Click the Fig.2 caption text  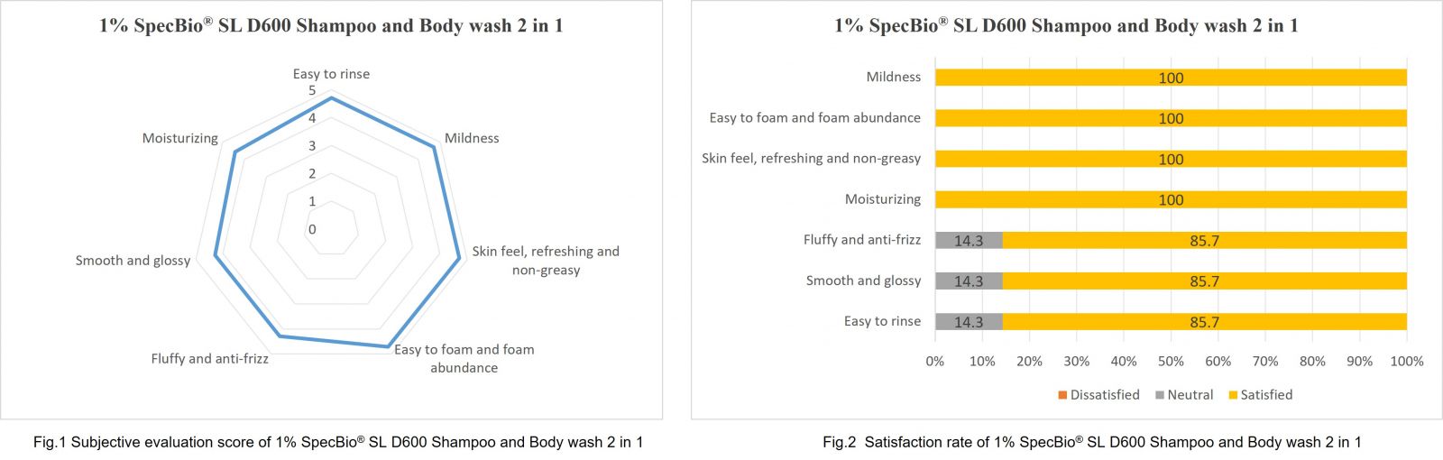pyautogui.click(x=1092, y=442)
